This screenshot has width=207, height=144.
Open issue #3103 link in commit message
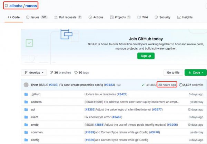53,85
